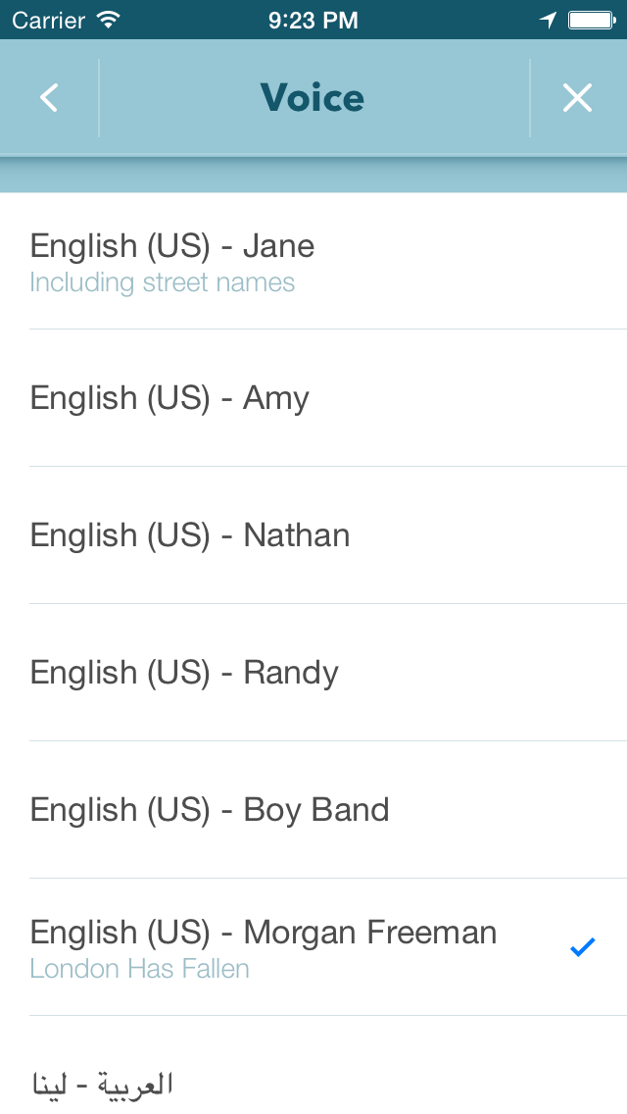Tap the "London Has Fallen" subtitle
The image size is (627, 1114).
pyautogui.click(x=140, y=969)
